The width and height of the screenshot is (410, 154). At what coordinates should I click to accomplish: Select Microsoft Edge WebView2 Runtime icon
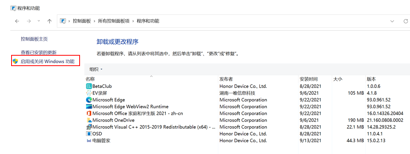pos(89,107)
